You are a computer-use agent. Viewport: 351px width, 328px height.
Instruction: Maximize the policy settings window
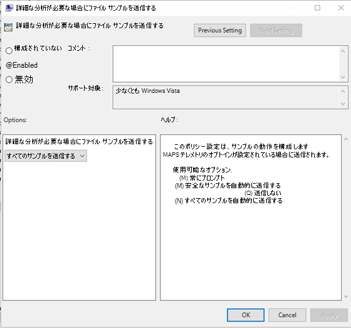point(317,8)
